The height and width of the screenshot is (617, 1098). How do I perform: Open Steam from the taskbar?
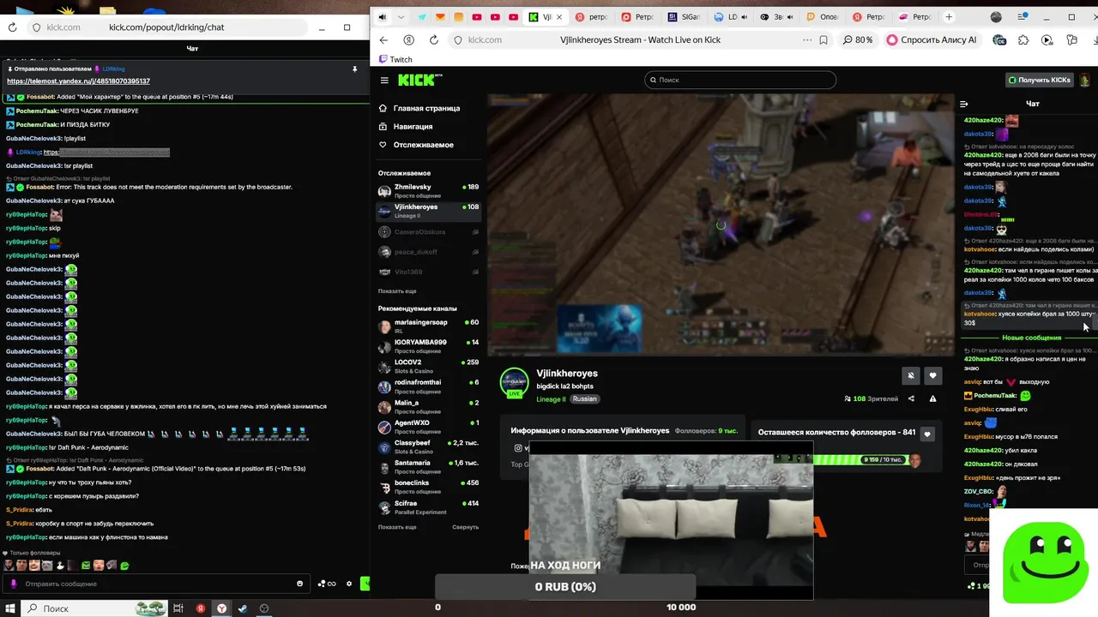pos(243,608)
